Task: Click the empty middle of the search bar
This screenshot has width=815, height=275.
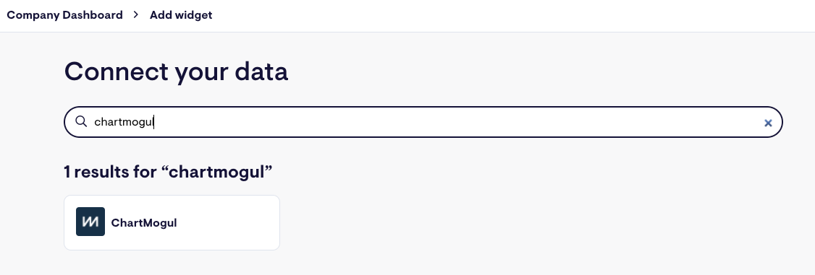Action: (457, 122)
